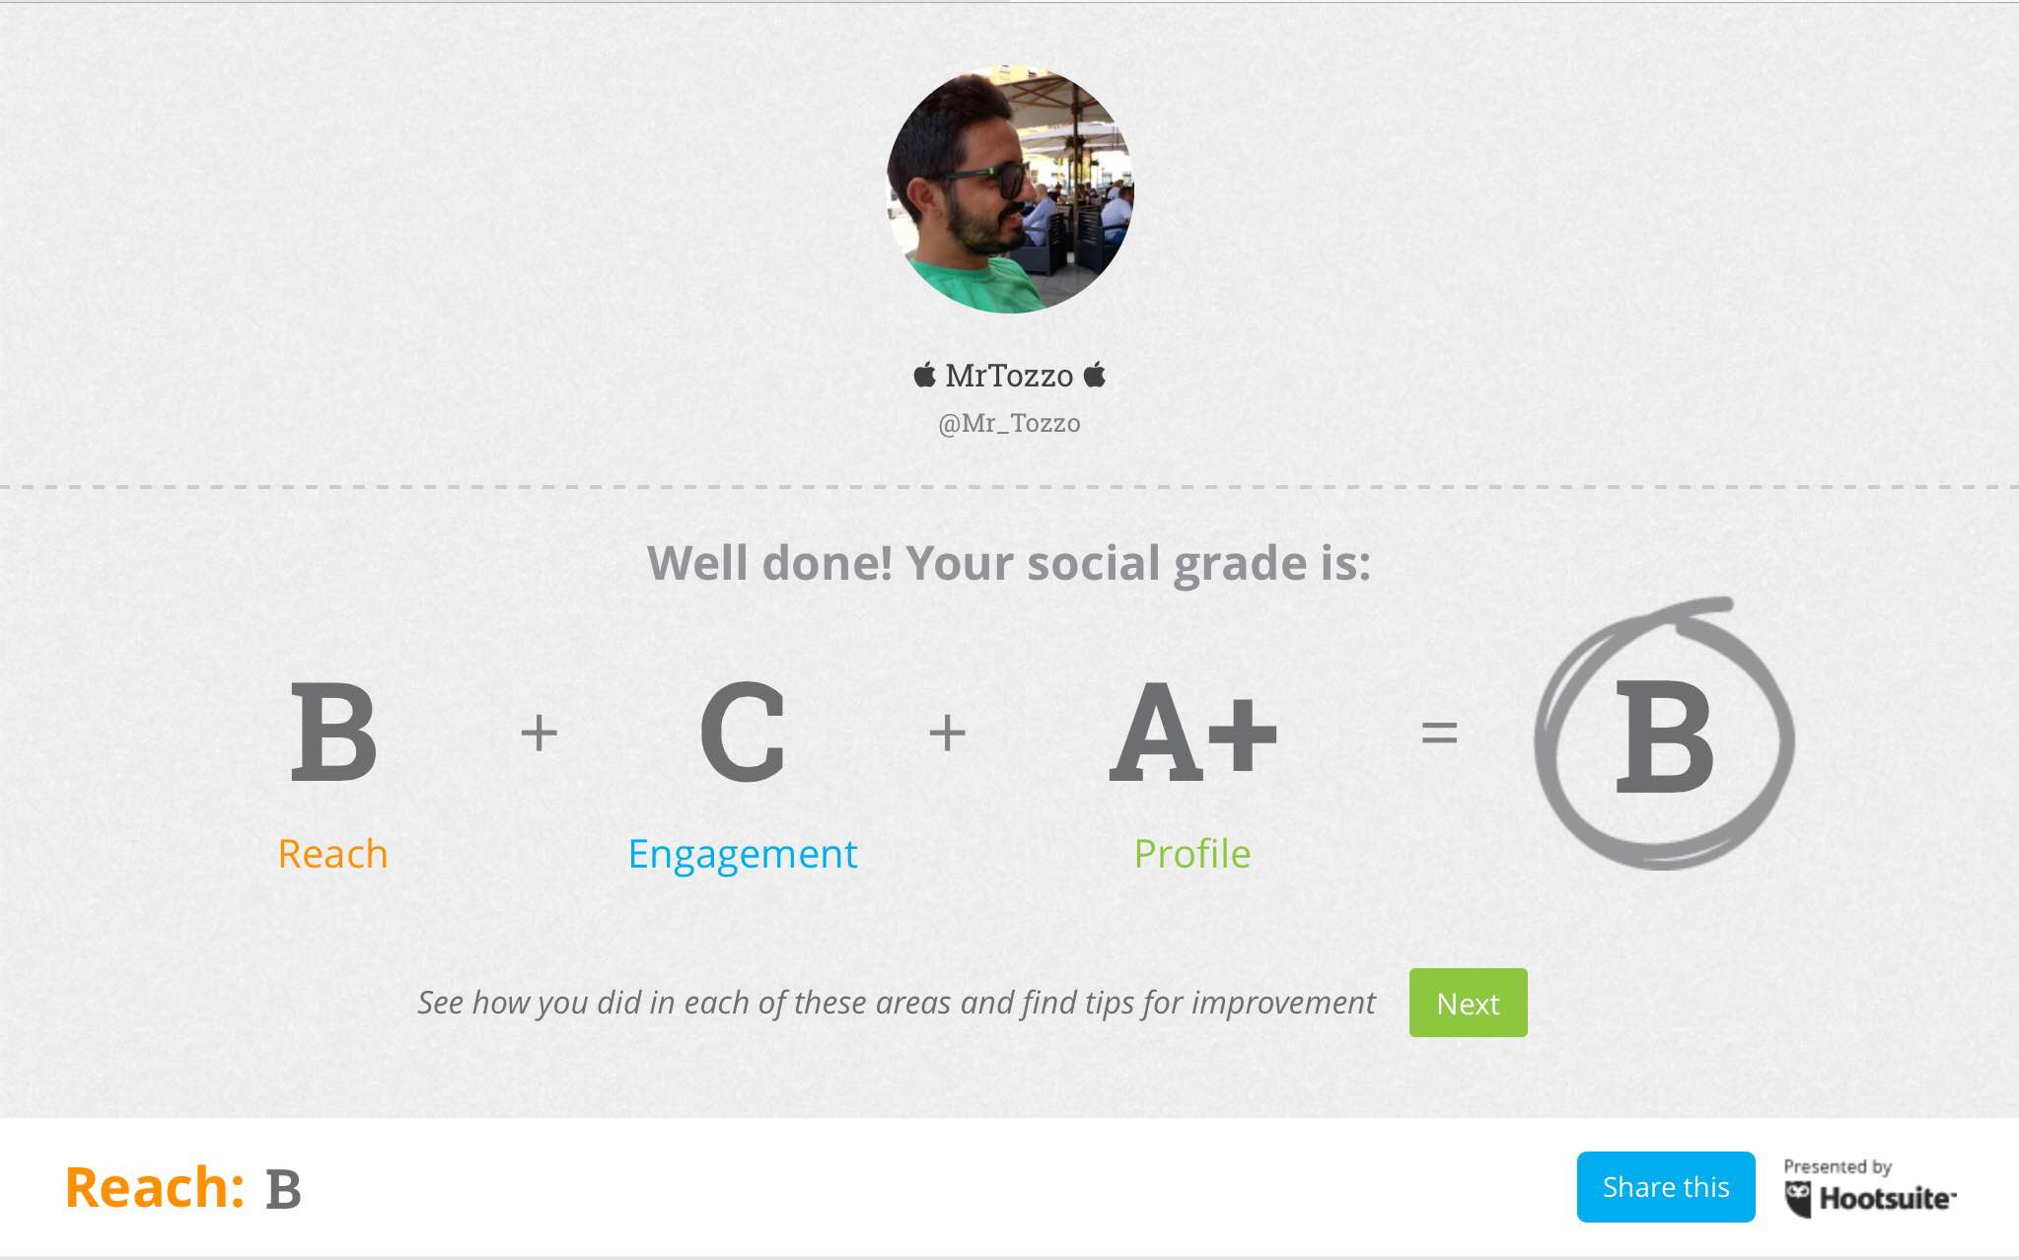The image size is (2019, 1260).
Task: Click the Hootsuite owl logo icon
Action: point(1798,1199)
